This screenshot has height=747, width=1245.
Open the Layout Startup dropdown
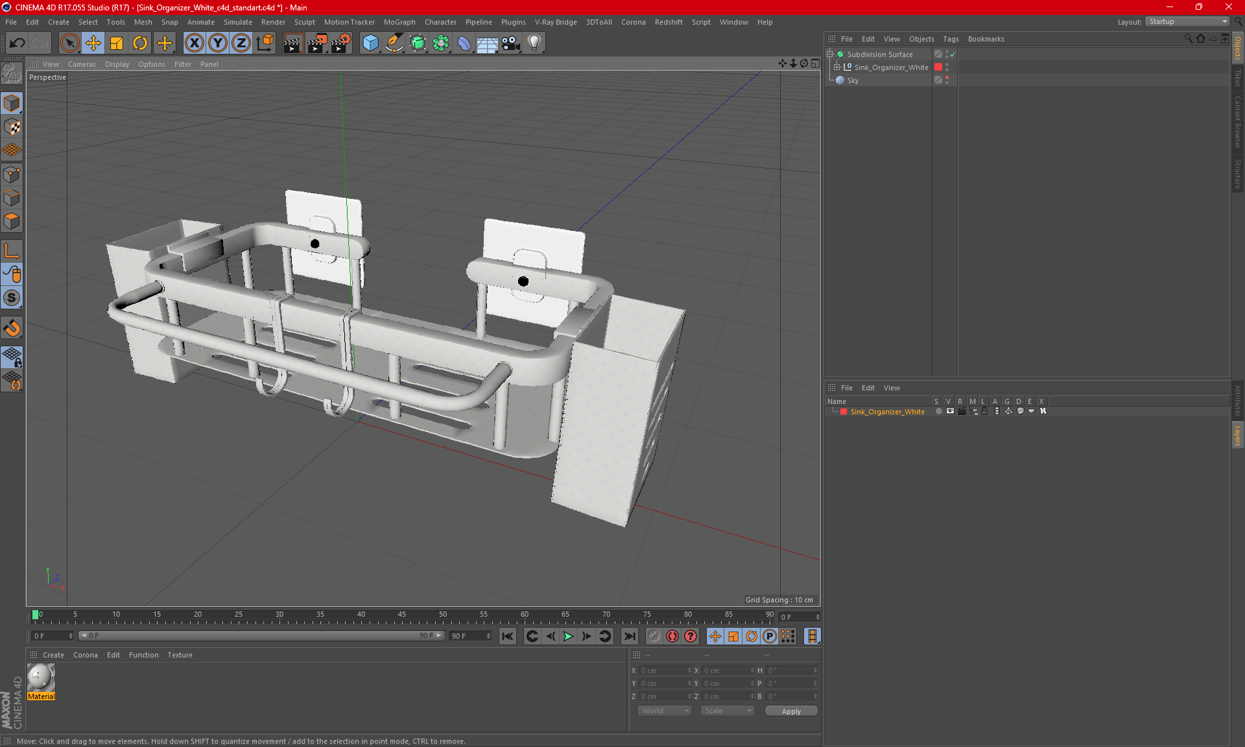pos(1187,21)
